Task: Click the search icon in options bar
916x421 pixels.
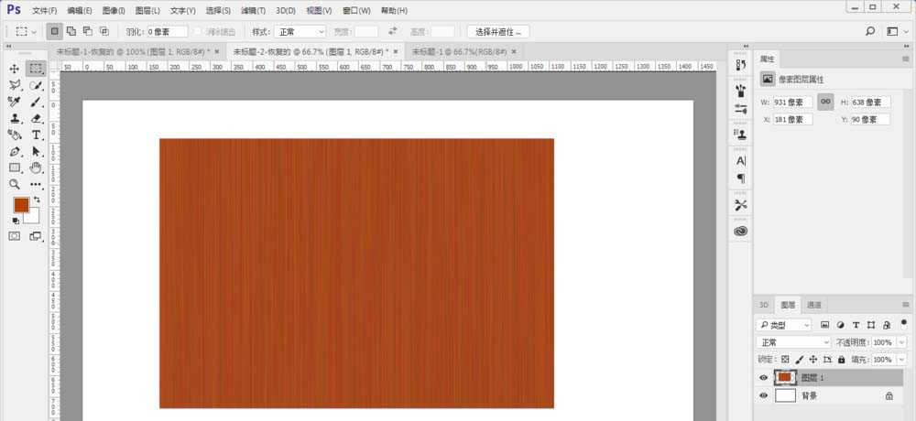Action: tap(870, 31)
